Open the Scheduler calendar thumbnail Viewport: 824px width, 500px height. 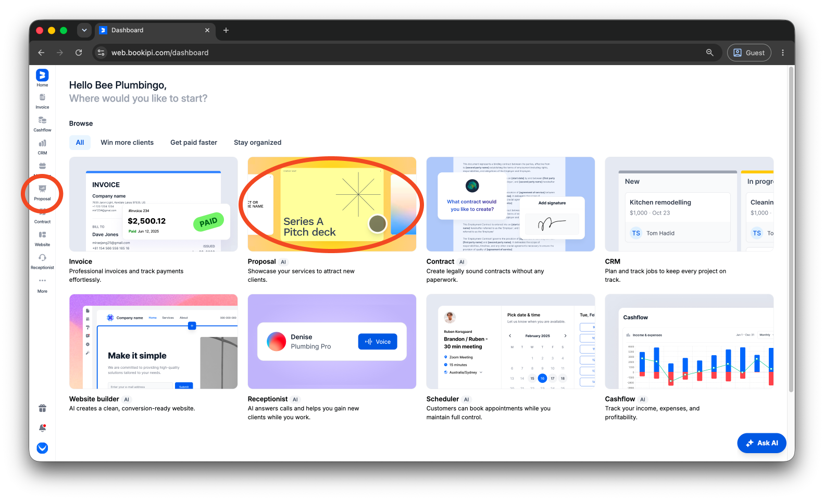(x=510, y=342)
